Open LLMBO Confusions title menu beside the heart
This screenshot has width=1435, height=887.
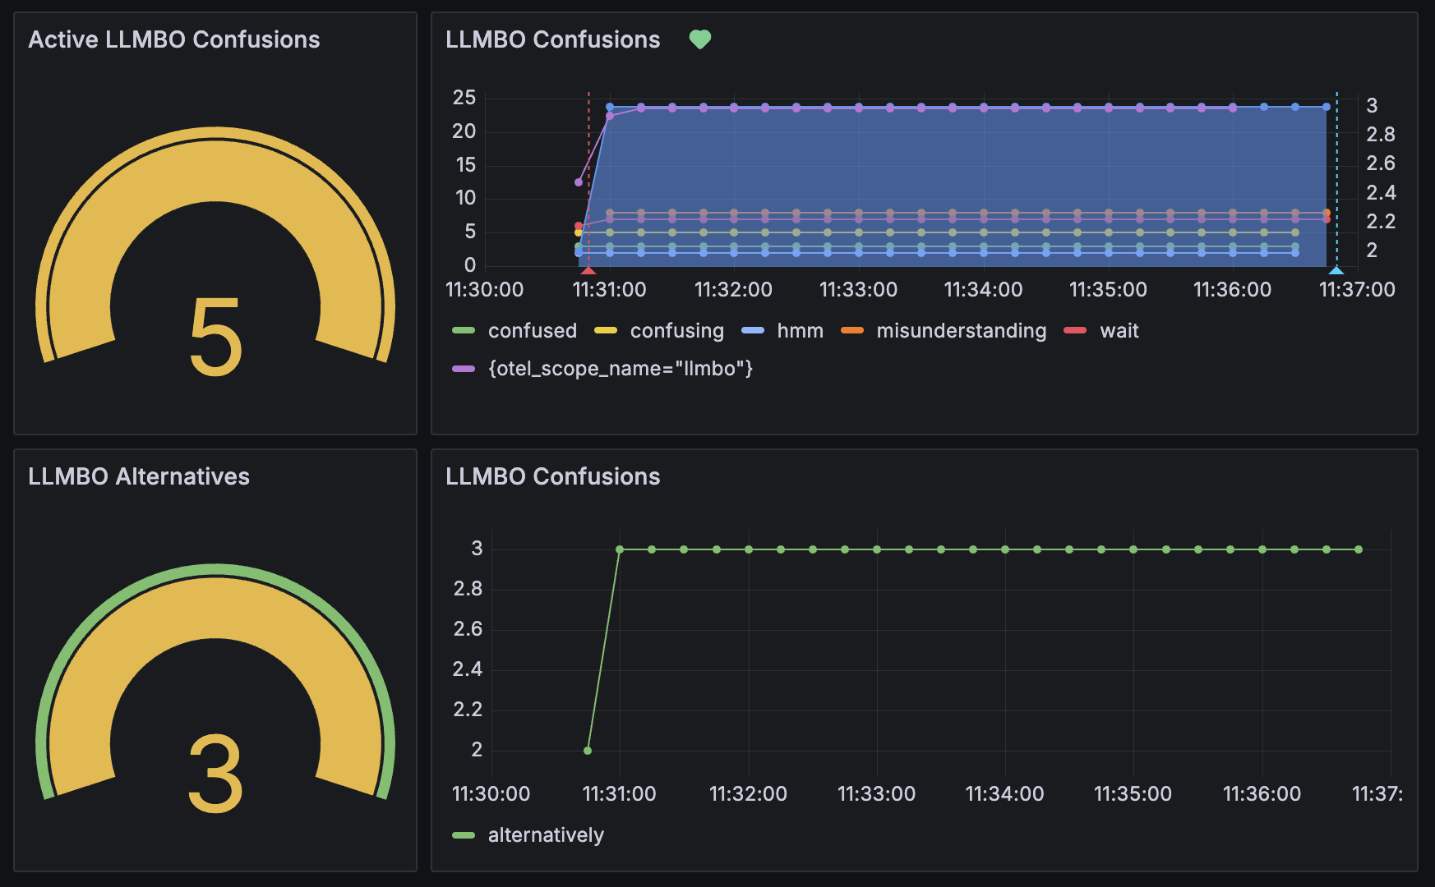coord(552,39)
